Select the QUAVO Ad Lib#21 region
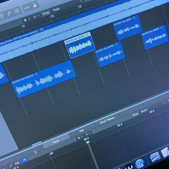169x169 pixels. [x=128, y=28]
